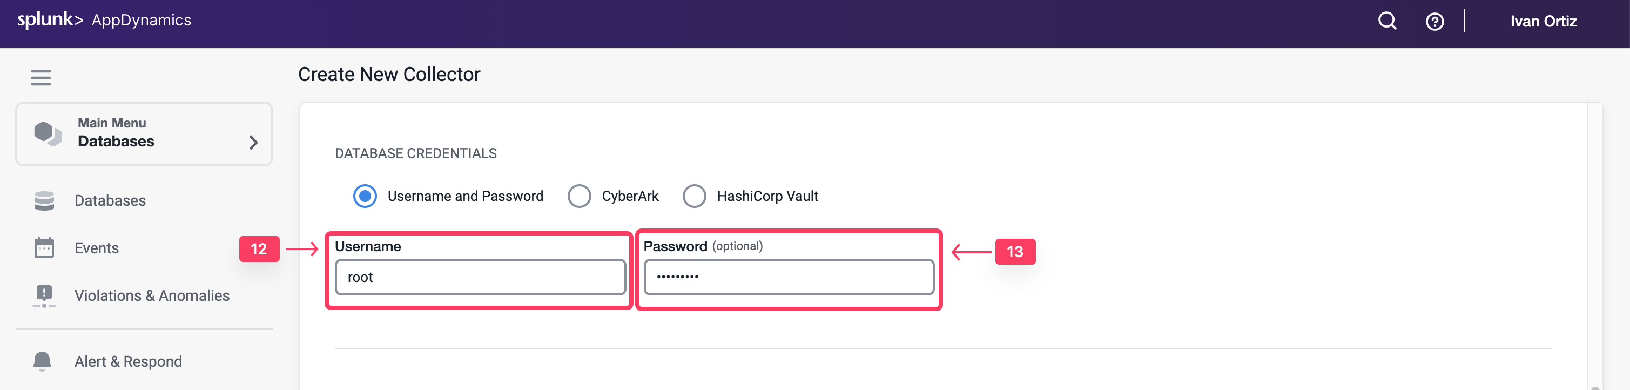Click the Alert & Respond bell icon
1630x390 pixels.
(x=42, y=361)
